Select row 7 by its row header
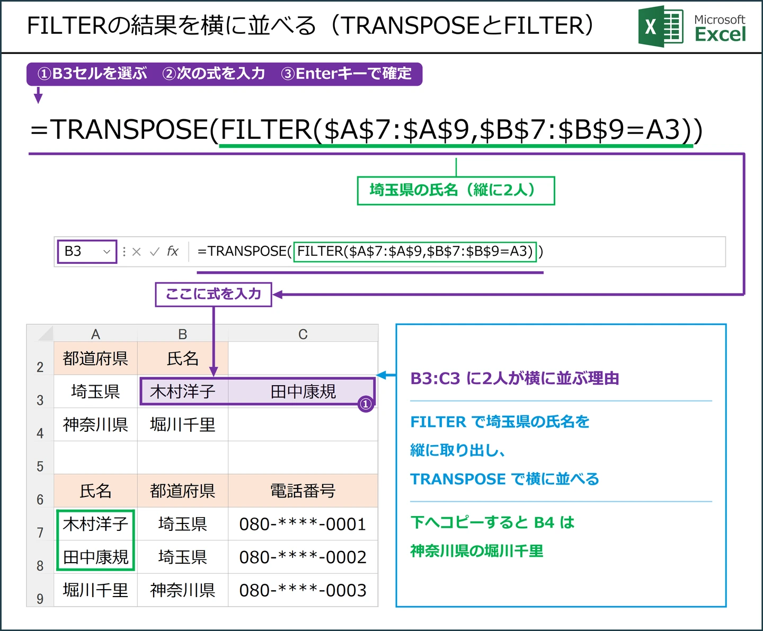Screen dimensions: 763x631 coord(40,524)
